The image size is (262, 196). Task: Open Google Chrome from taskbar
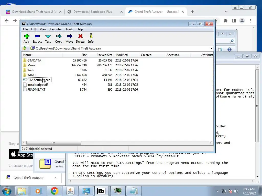point(54,191)
